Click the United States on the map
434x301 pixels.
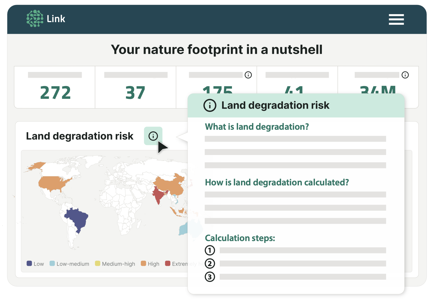(x=52, y=183)
